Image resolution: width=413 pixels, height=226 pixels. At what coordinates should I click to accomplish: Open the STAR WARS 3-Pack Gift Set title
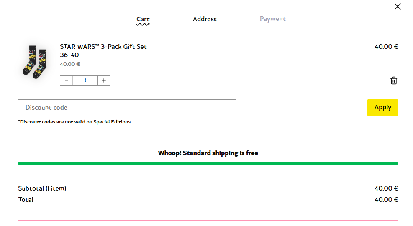tap(103, 47)
